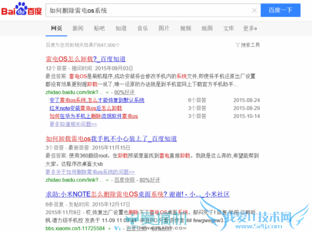Image resolution: width=312 pixels, height=234 pixels.
Task: Open 百度快照 for second zhidao result
Action: [125, 180]
